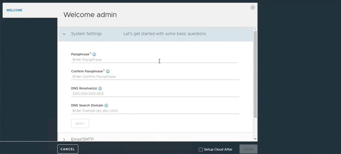Show info for DNS Search Domain
The width and height of the screenshot is (341, 154).
[x=106, y=105]
